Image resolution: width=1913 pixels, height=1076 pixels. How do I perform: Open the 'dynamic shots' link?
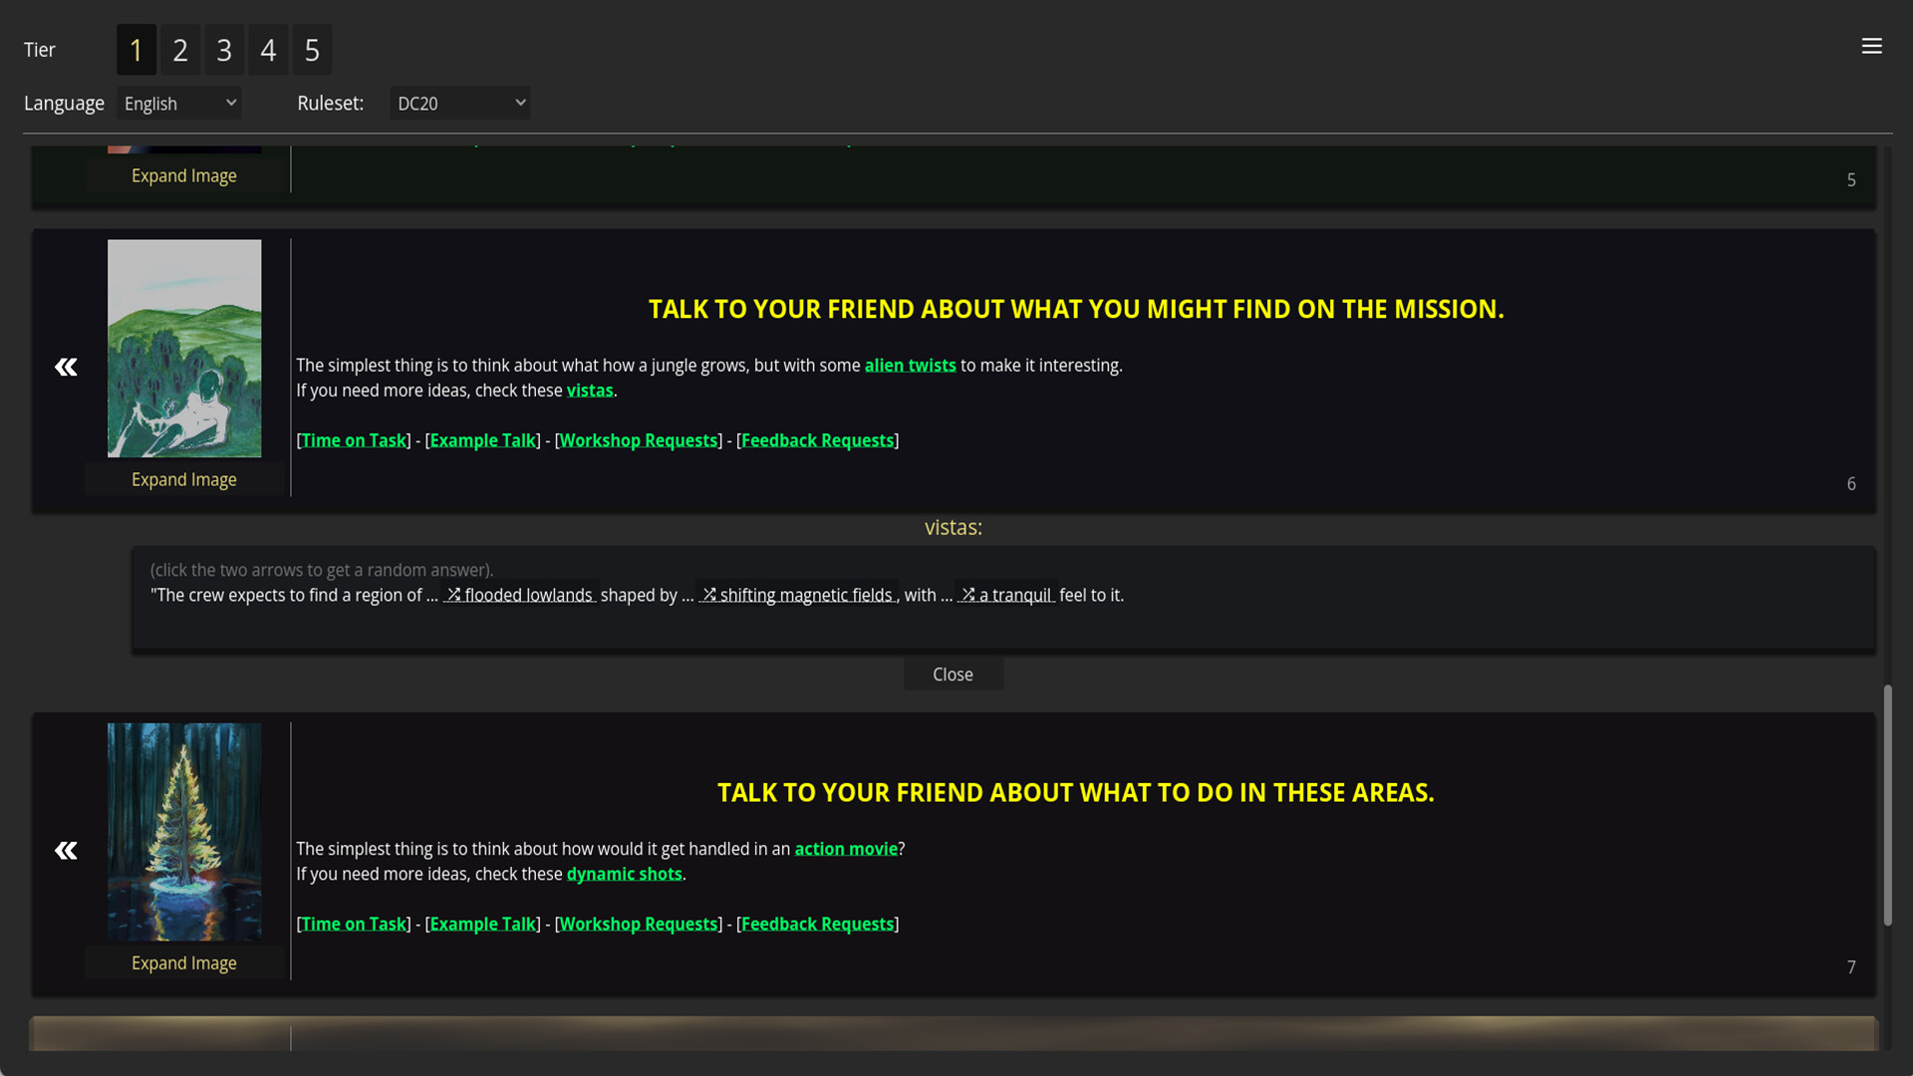pyautogui.click(x=624, y=874)
